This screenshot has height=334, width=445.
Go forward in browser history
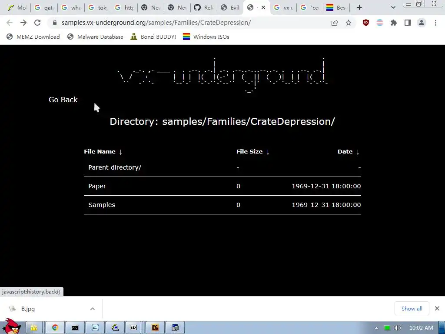point(23,23)
